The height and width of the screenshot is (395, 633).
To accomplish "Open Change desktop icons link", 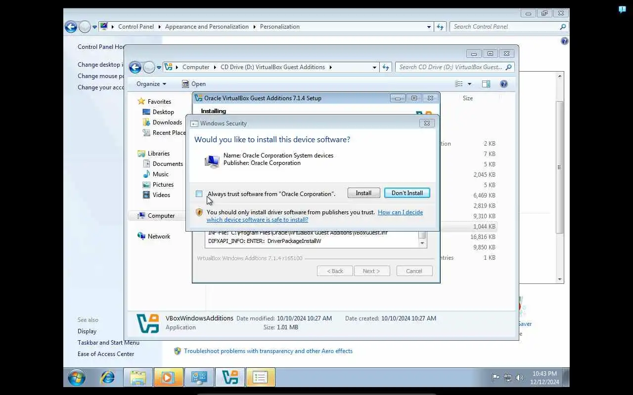I will [100, 65].
